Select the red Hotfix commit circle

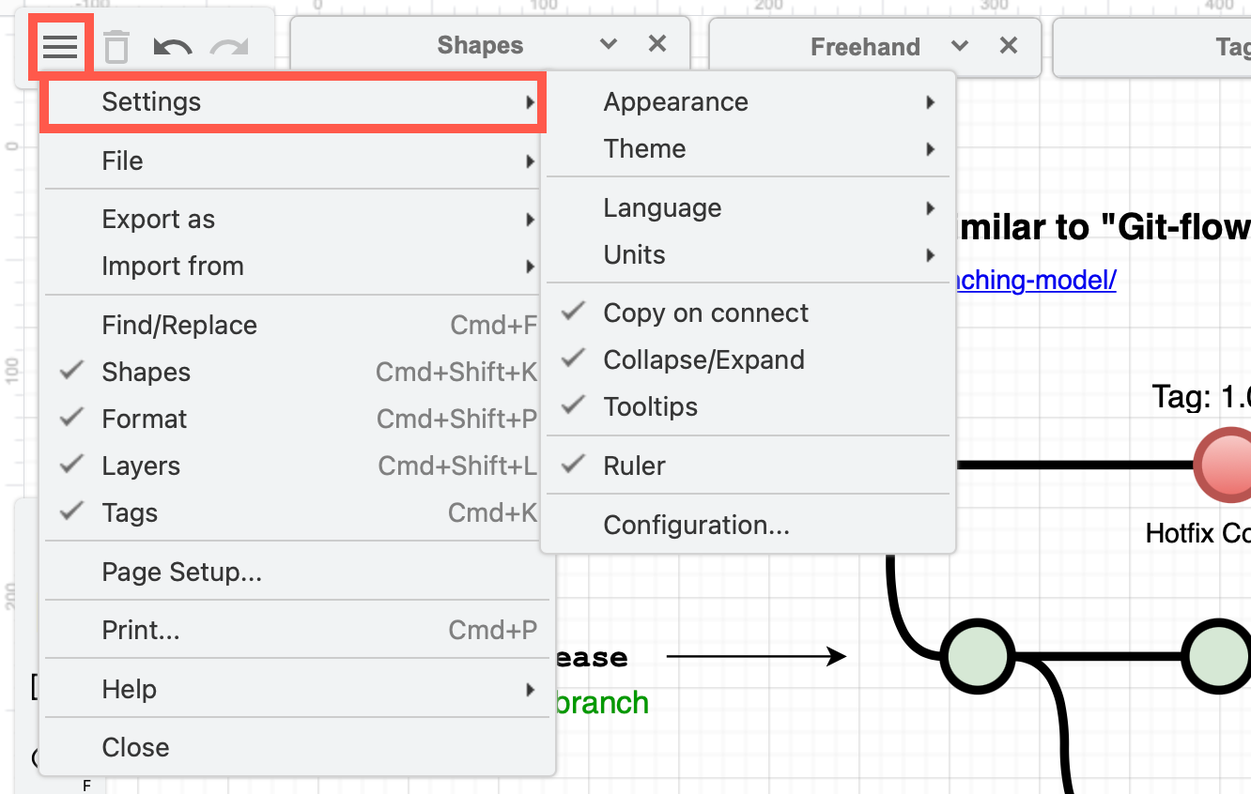(1226, 465)
